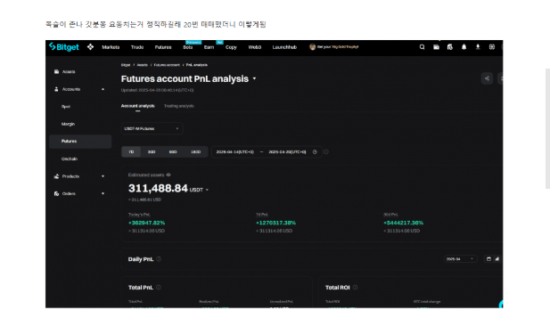Click the Bitget logo

[x=64, y=46]
